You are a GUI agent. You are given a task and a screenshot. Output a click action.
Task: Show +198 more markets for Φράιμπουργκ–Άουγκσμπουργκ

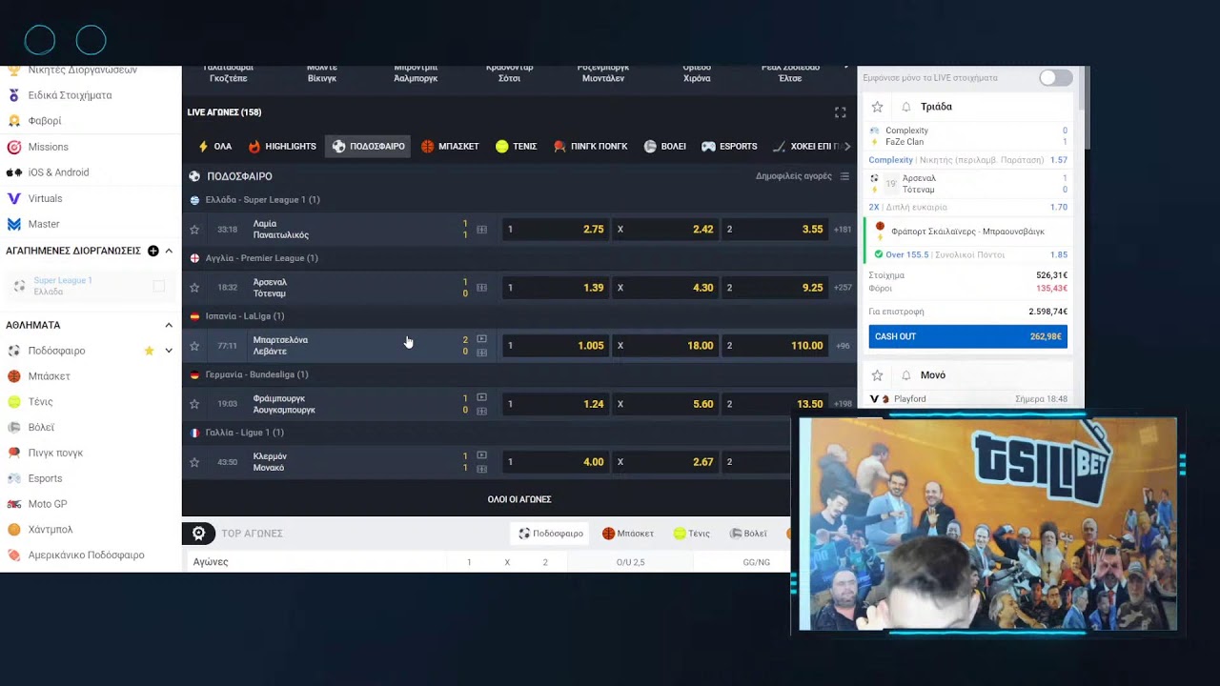843,404
